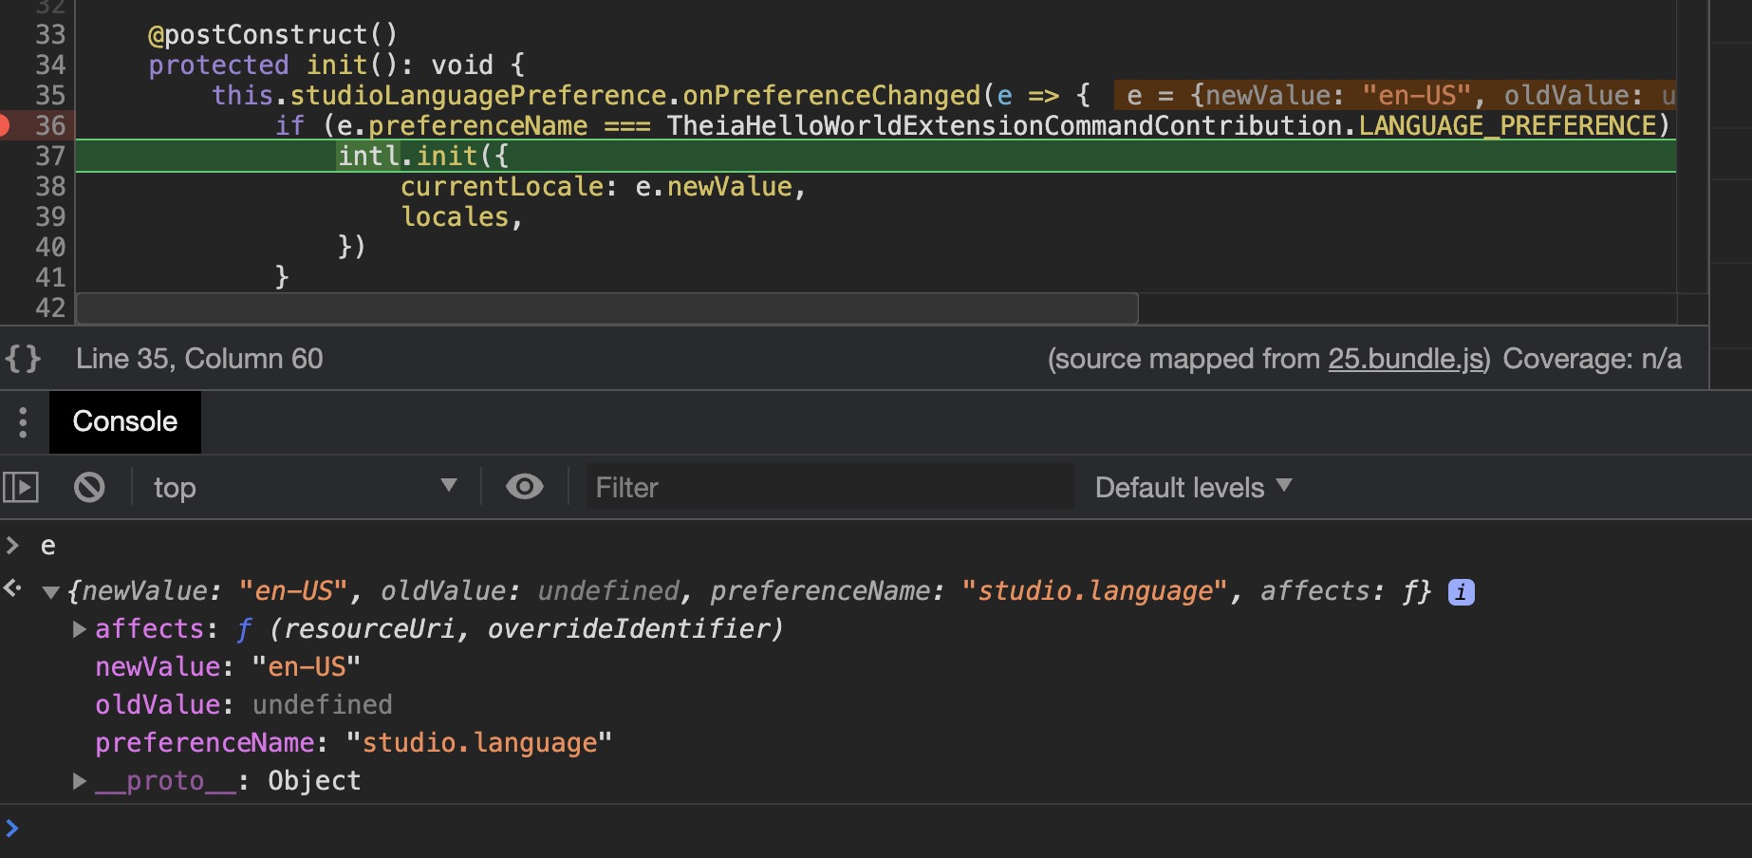
Task: Click line number 38 in gutter
Action: pyautogui.click(x=50, y=186)
